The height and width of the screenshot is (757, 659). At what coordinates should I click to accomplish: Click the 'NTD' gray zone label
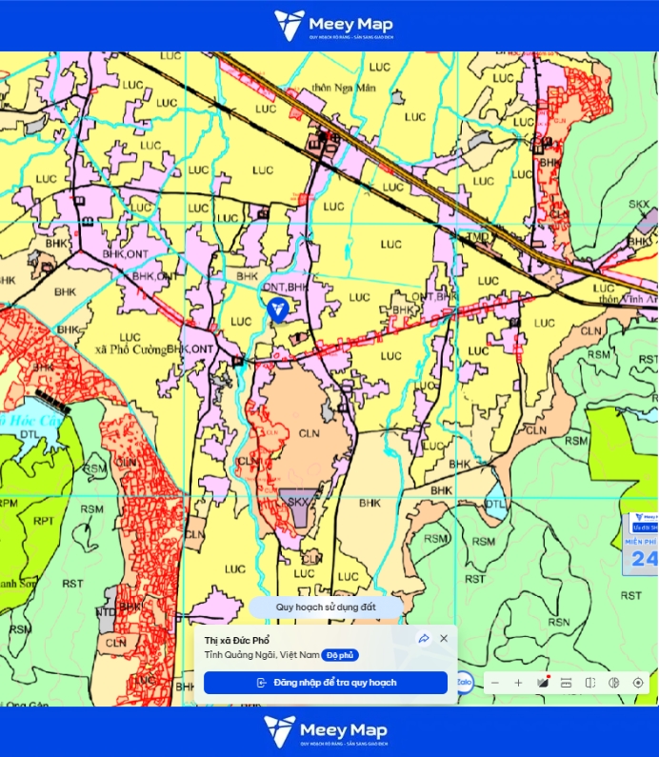click(106, 612)
